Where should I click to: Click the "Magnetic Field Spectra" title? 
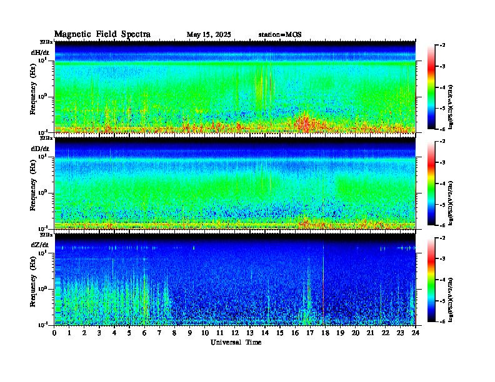(102, 34)
